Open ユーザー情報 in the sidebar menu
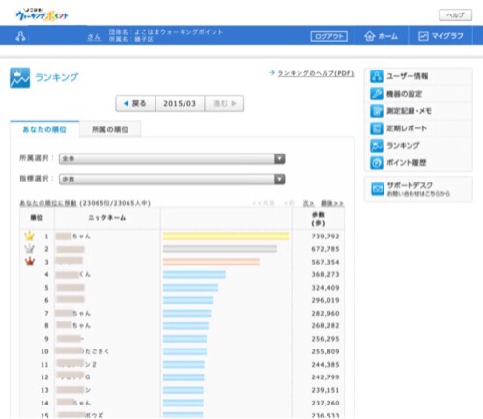Image resolution: width=483 pixels, height=419 pixels. (418, 76)
